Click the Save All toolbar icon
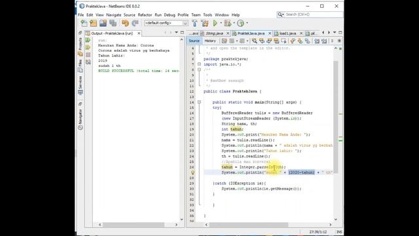The width and height of the screenshot is (419, 236). pos(113,24)
